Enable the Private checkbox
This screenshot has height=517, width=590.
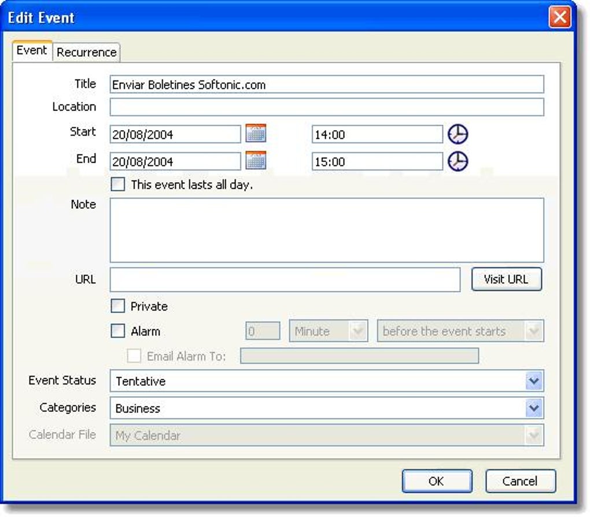point(118,306)
